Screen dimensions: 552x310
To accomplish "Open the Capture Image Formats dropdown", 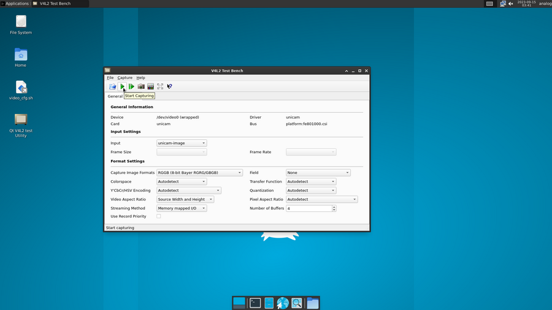I will pos(200,173).
